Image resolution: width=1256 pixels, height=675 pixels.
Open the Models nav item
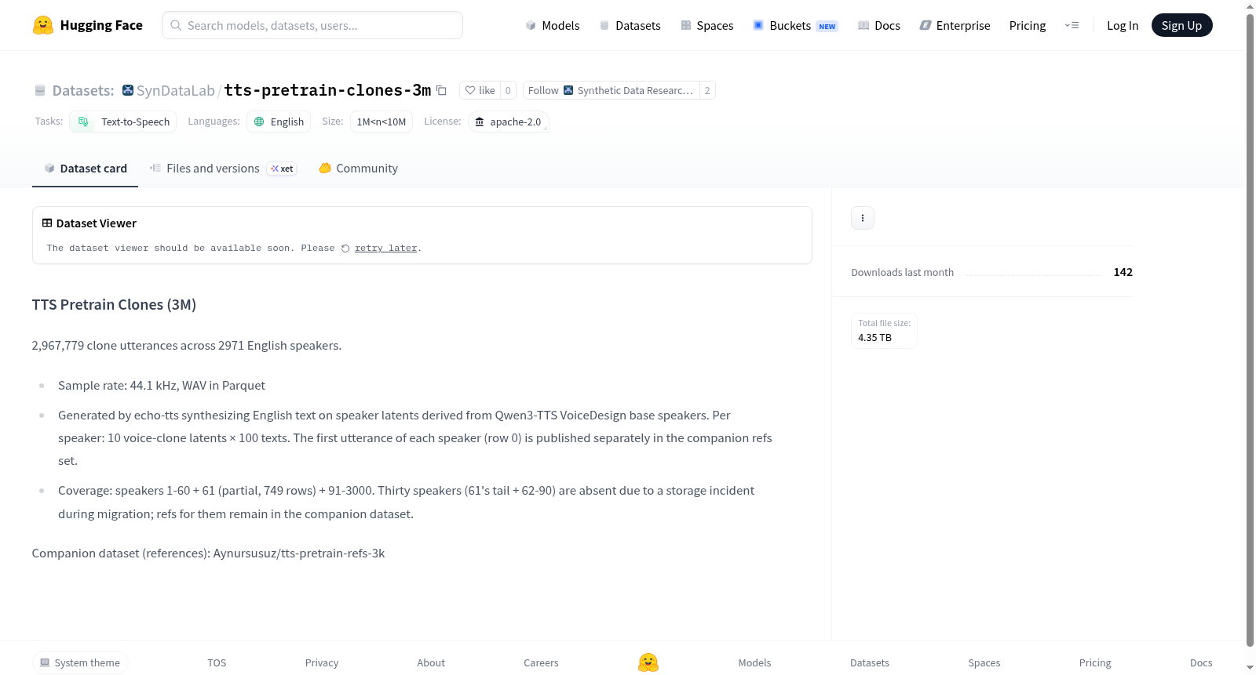(x=553, y=25)
